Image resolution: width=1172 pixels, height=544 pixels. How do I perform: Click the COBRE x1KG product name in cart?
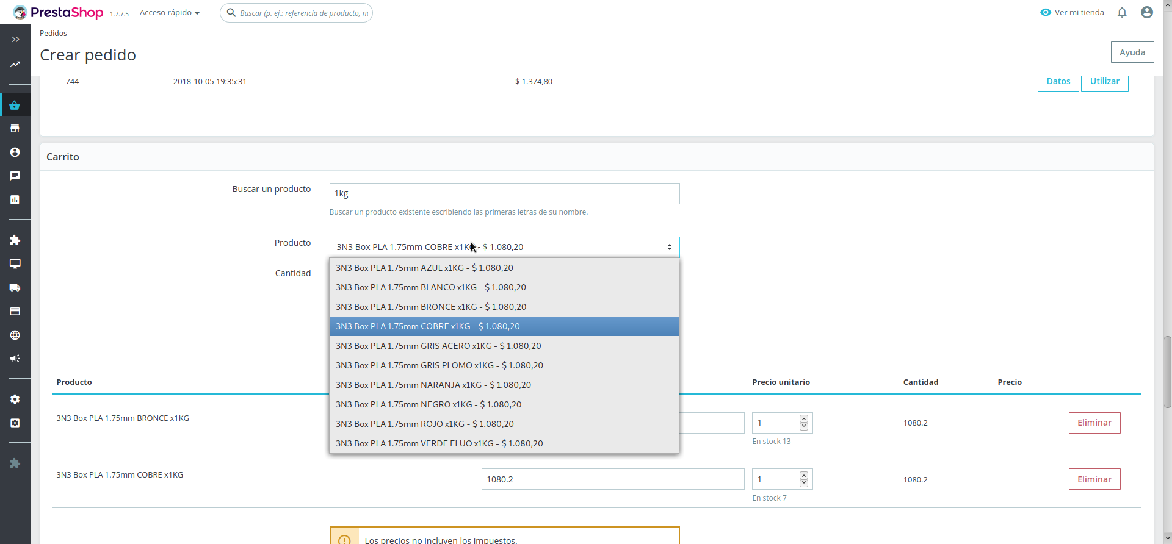[120, 475]
